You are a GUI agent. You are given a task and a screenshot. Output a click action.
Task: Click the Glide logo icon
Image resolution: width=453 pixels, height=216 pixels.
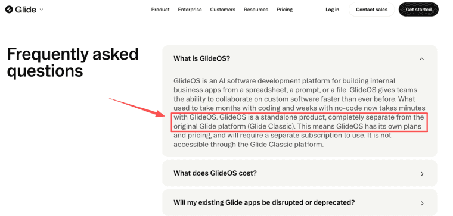pos(10,10)
